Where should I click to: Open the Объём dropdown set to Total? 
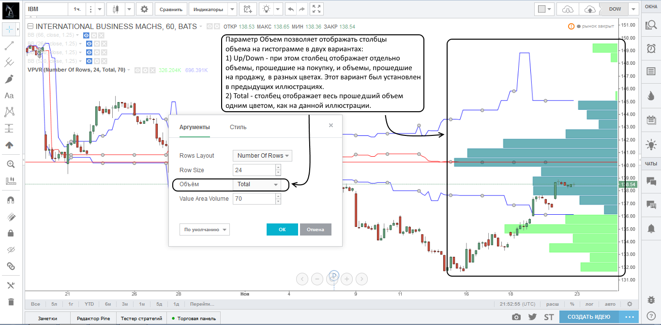[257, 184]
